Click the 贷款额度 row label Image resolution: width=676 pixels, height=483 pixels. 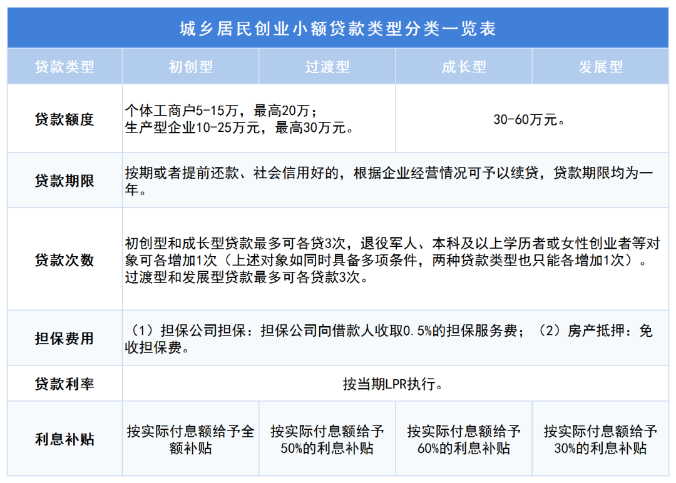pos(64,119)
